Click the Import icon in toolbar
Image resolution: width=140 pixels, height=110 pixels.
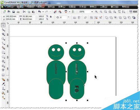click(55, 12)
